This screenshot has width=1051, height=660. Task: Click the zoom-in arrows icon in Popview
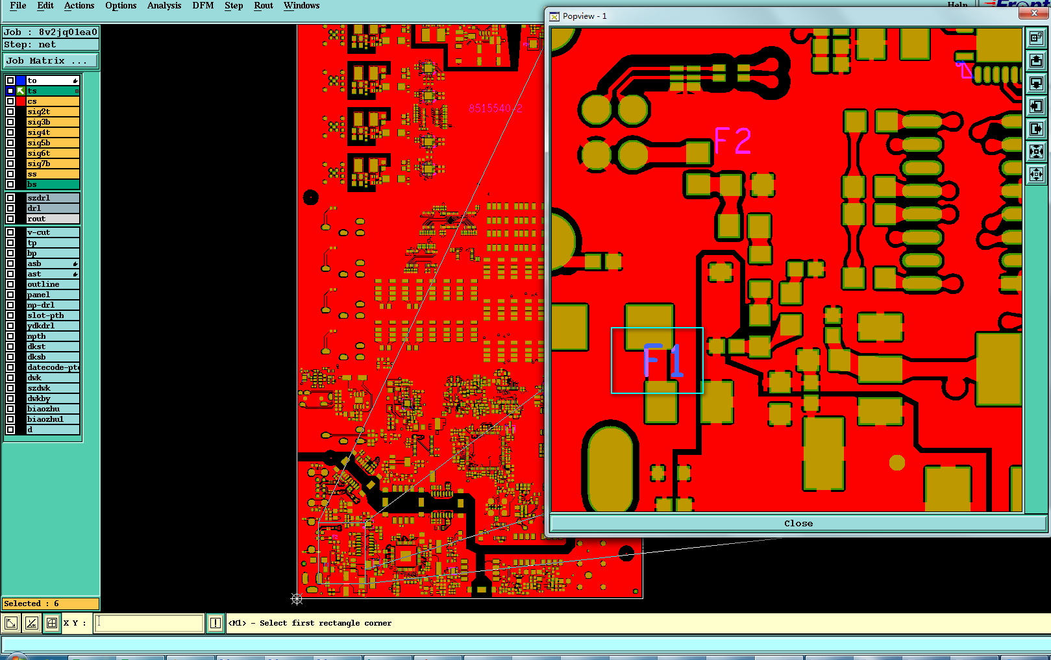point(1036,152)
